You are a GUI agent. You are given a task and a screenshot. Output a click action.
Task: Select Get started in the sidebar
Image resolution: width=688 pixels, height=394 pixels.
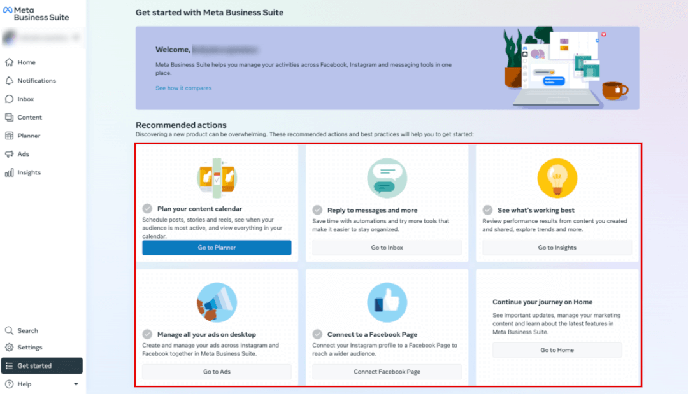(41, 365)
